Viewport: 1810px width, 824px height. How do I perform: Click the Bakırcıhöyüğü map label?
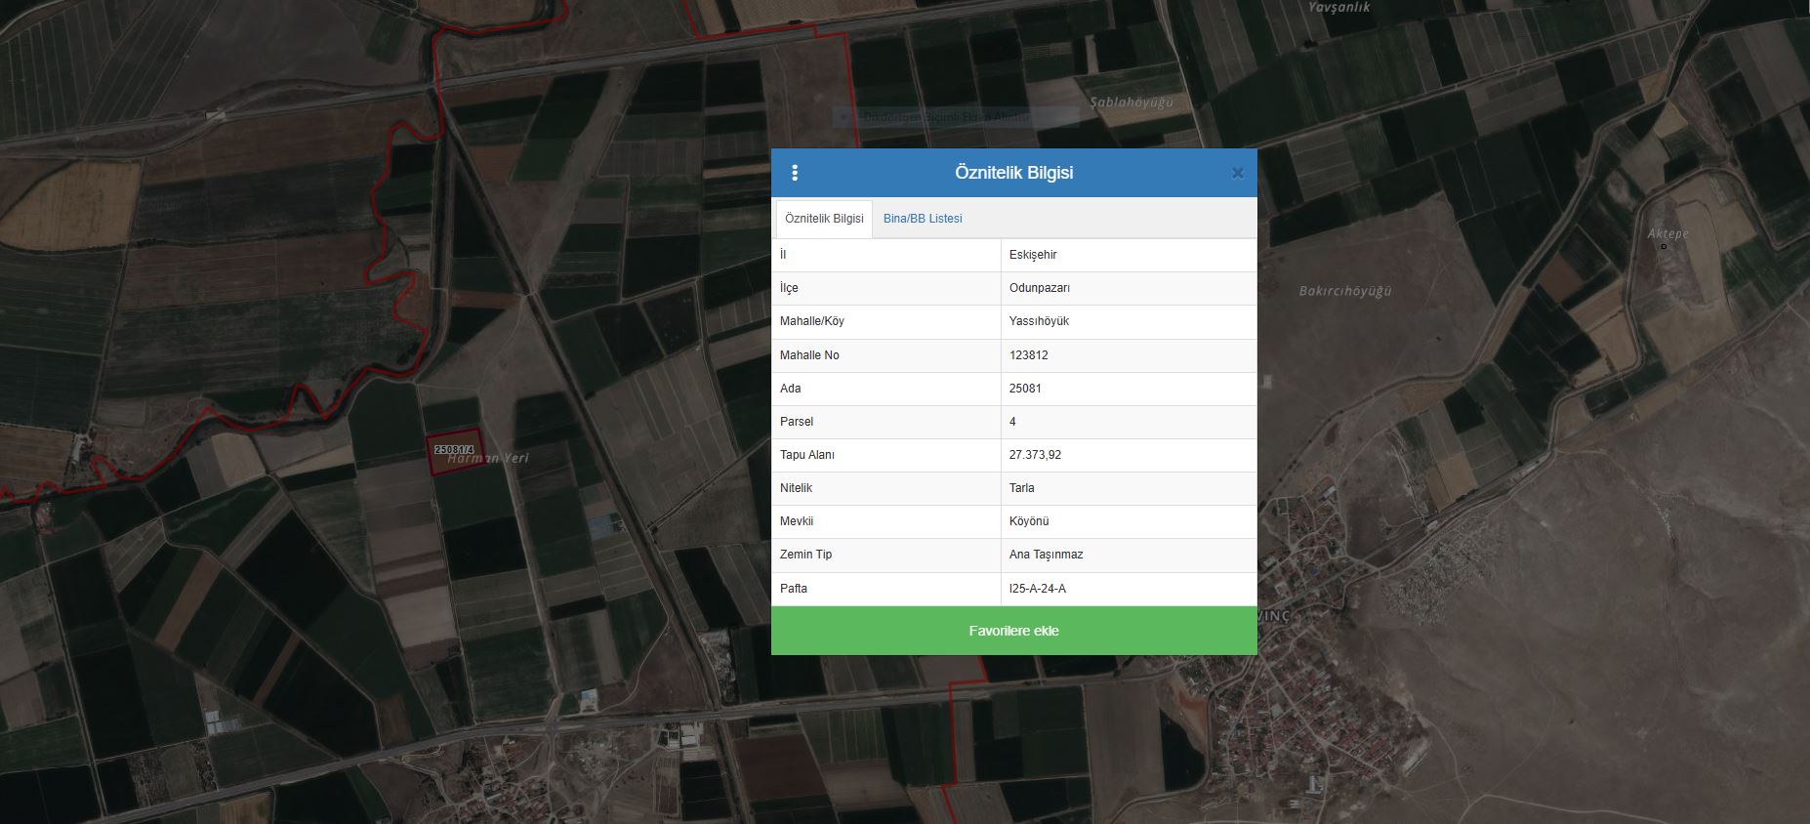click(x=1344, y=291)
